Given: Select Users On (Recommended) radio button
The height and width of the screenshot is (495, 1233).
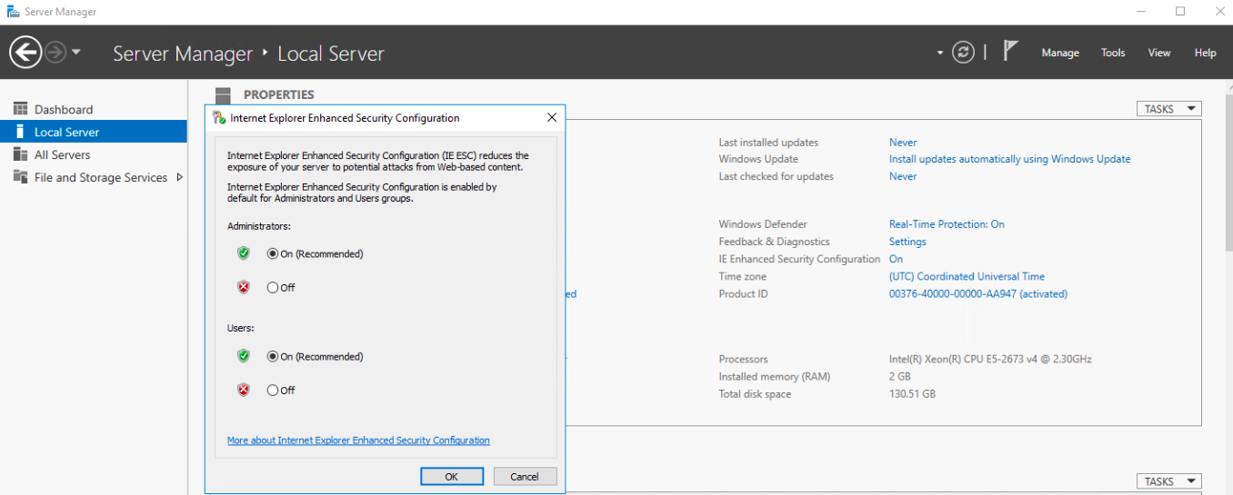Looking at the screenshot, I should (x=273, y=357).
